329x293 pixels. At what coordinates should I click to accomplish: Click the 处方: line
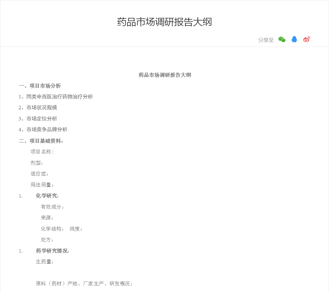tap(47, 240)
